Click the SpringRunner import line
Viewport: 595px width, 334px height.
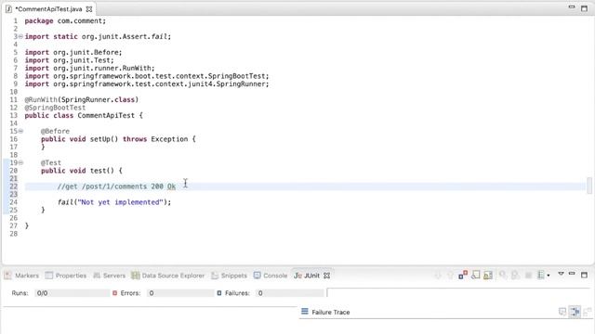[x=147, y=84]
